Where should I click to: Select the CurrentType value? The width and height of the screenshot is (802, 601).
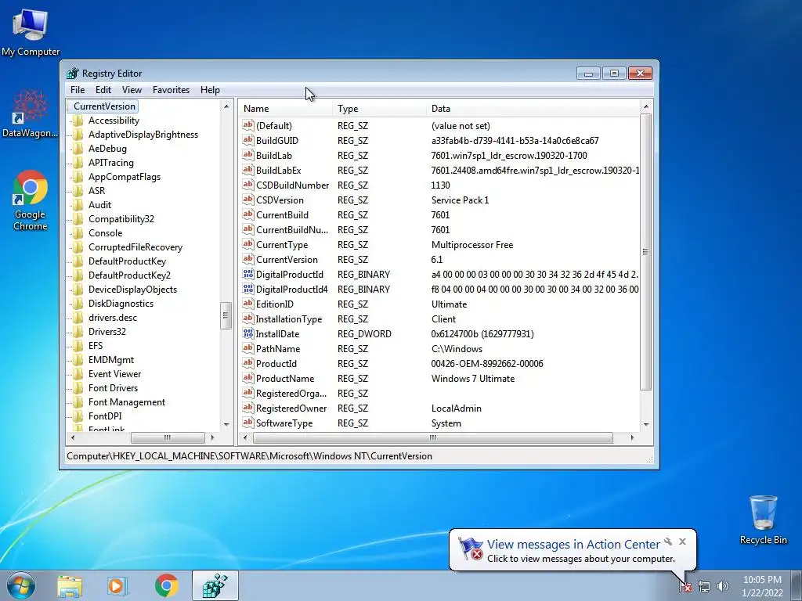click(x=282, y=245)
